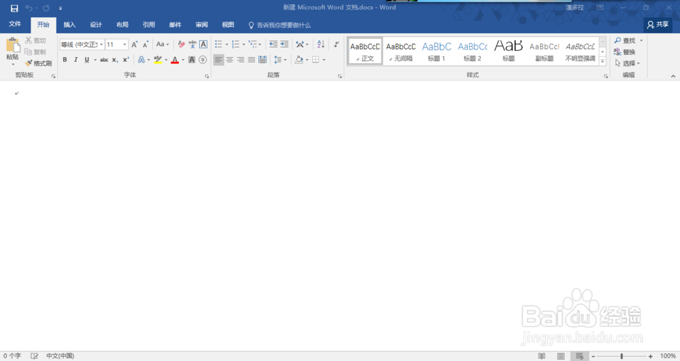Viewport: 680px width, 361px height.
Task: Click the text effects glowing A icon
Action: tap(141, 60)
